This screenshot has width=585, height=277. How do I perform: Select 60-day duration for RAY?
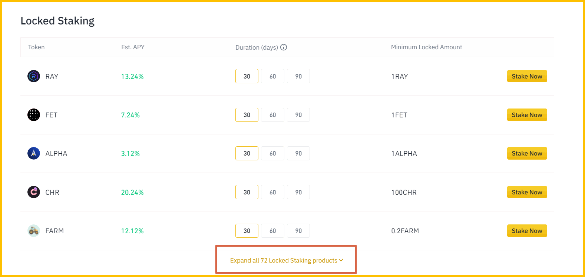click(x=272, y=76)
